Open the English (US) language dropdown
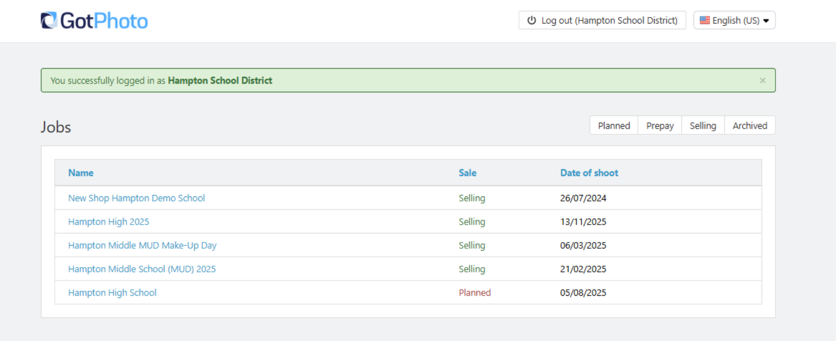The height and width of the screenshot is (341, 836). 735,21
